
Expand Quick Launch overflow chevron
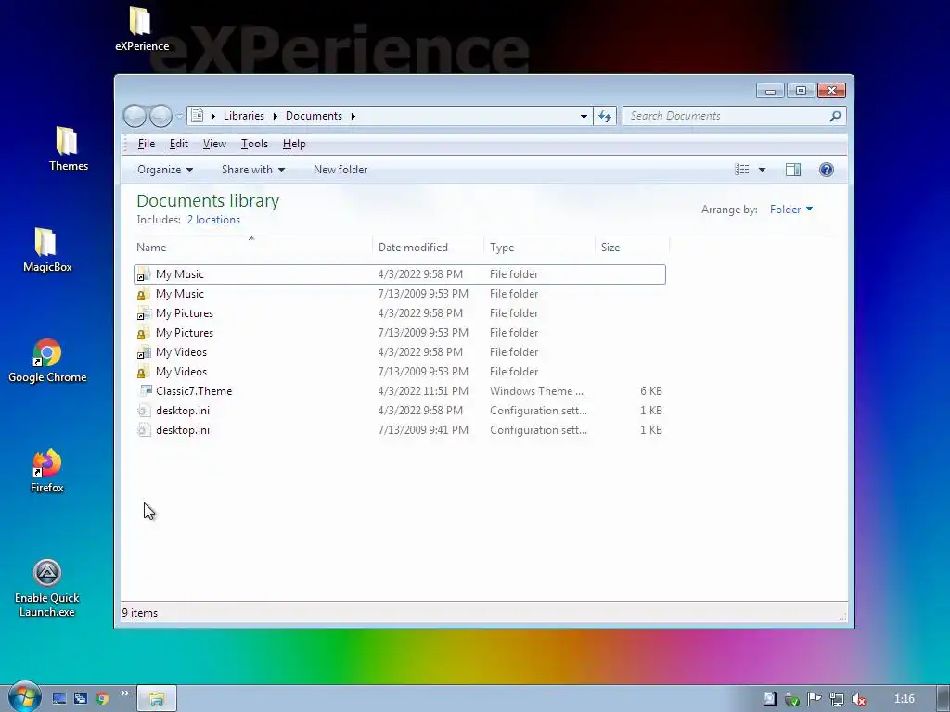click(124, 693)
